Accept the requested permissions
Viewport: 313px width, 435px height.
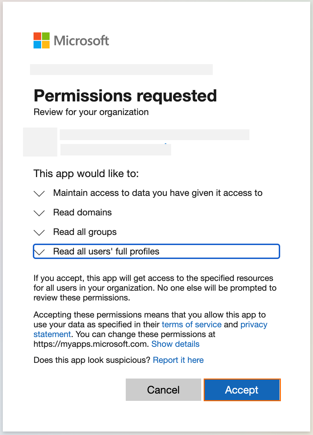(242, 390)
